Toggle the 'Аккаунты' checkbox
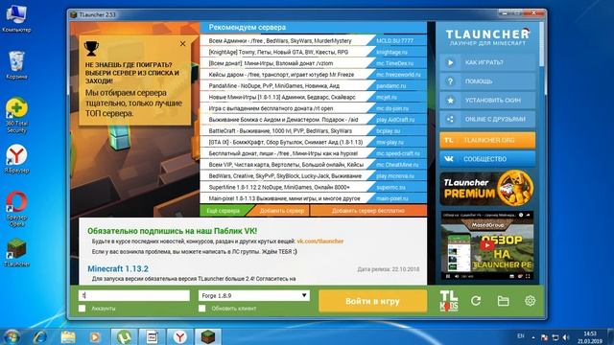This screenshot has height=345, width=614. 82,309
